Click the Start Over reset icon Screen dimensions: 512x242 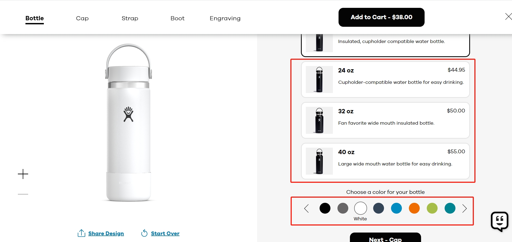point(145,233)
